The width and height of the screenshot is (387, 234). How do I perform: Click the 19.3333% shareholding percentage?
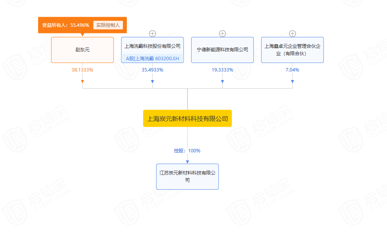[x=222, y=70]
